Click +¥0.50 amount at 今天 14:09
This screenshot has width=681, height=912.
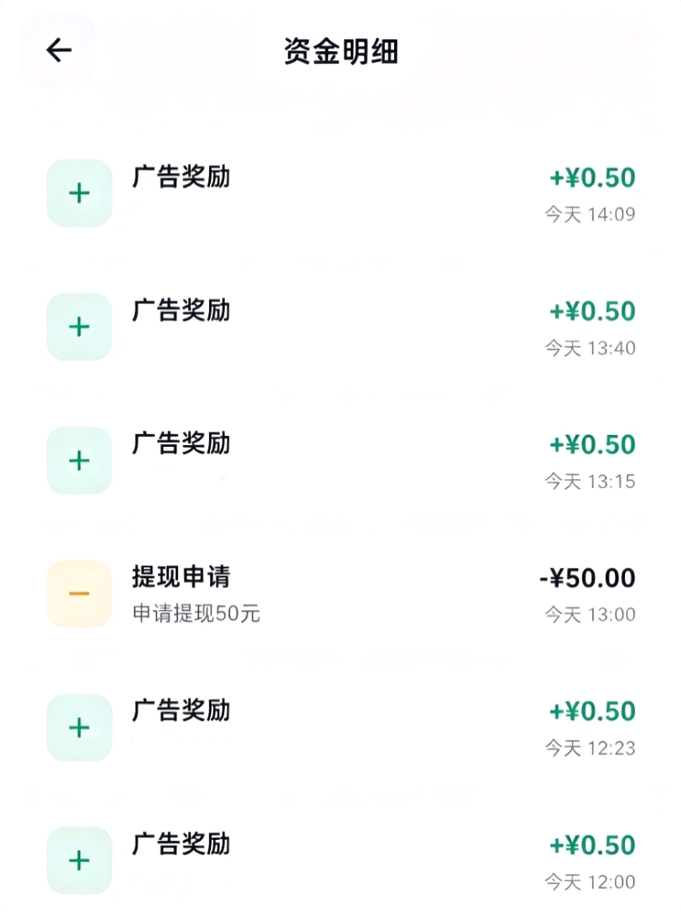tap(592, 178)
